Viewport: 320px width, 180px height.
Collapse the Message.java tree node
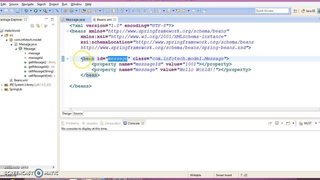tap(11, 44)
